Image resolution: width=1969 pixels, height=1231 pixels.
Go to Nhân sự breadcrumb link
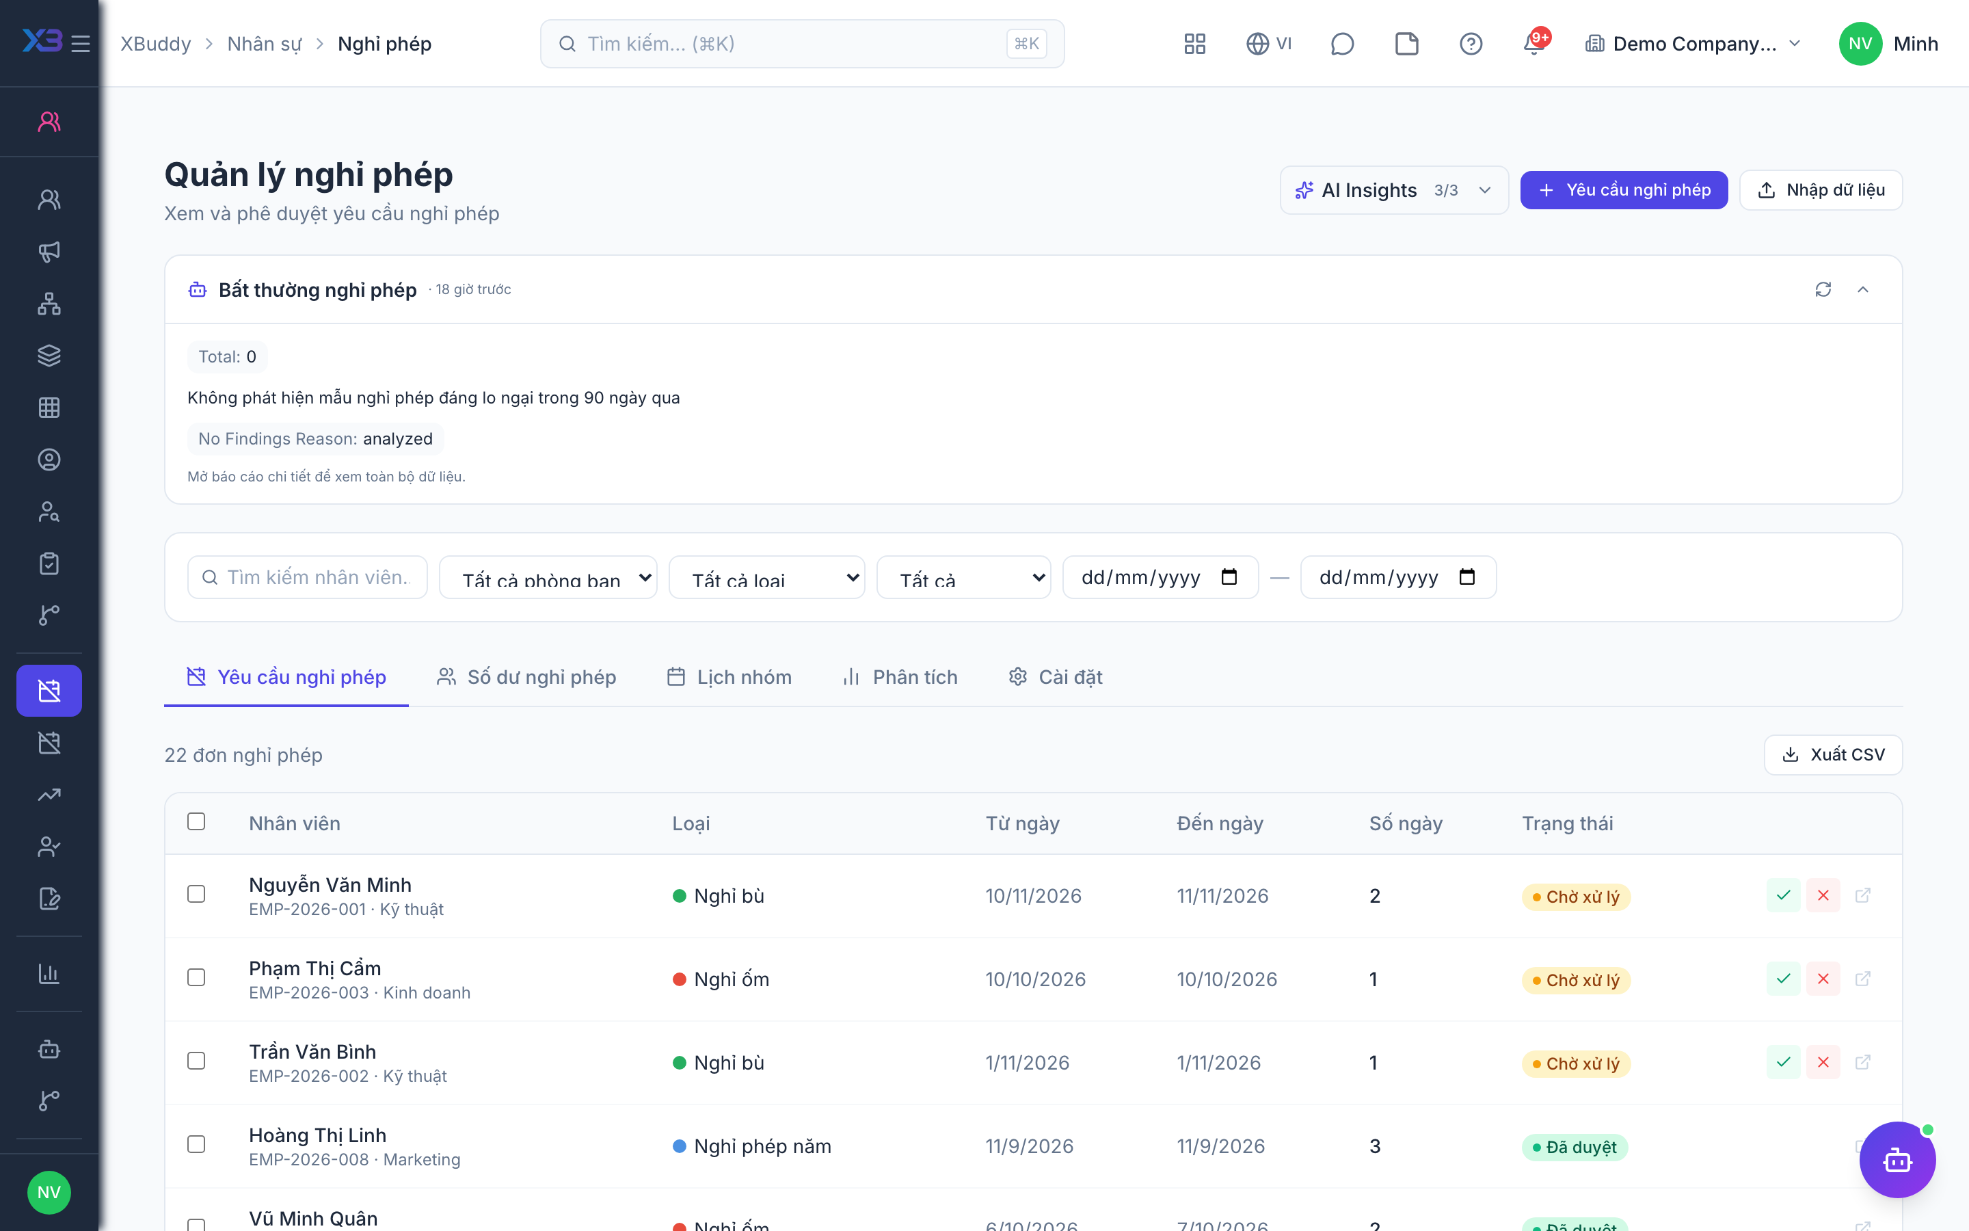click(265, 44)
